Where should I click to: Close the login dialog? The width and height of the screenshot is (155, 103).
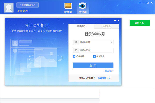(x=119, y=20)
